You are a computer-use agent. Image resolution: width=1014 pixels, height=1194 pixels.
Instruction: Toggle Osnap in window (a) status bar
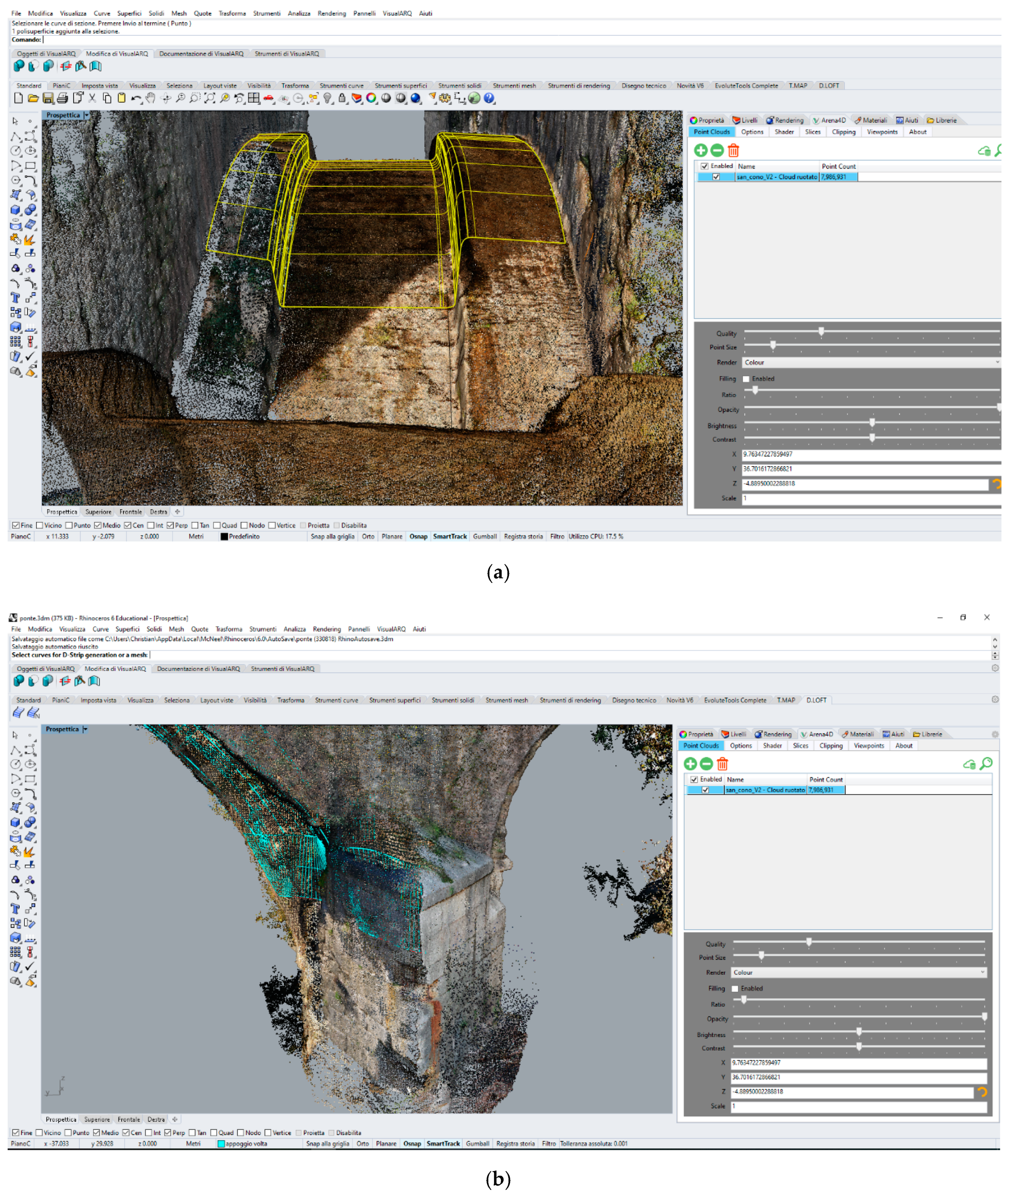[419, 537]
